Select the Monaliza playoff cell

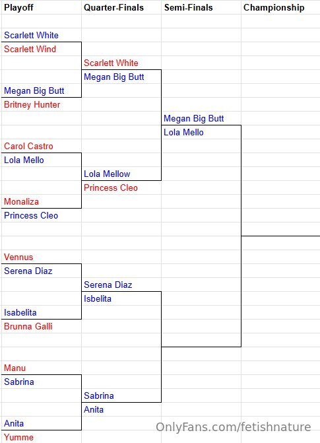pyautogui.click(x=42, y=201)
